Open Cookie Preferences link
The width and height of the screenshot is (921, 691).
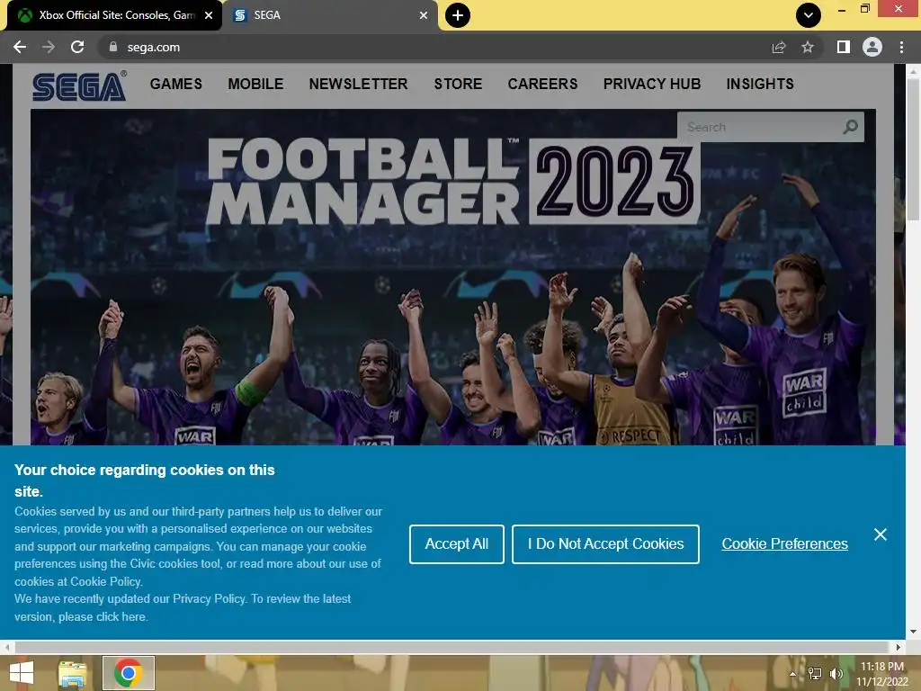click(x=784, y=544)
